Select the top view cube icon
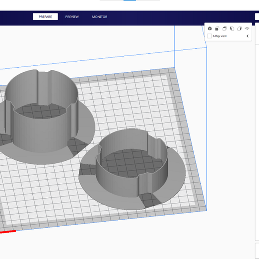The height and width of the screenshot is (259, 259). 225,29
